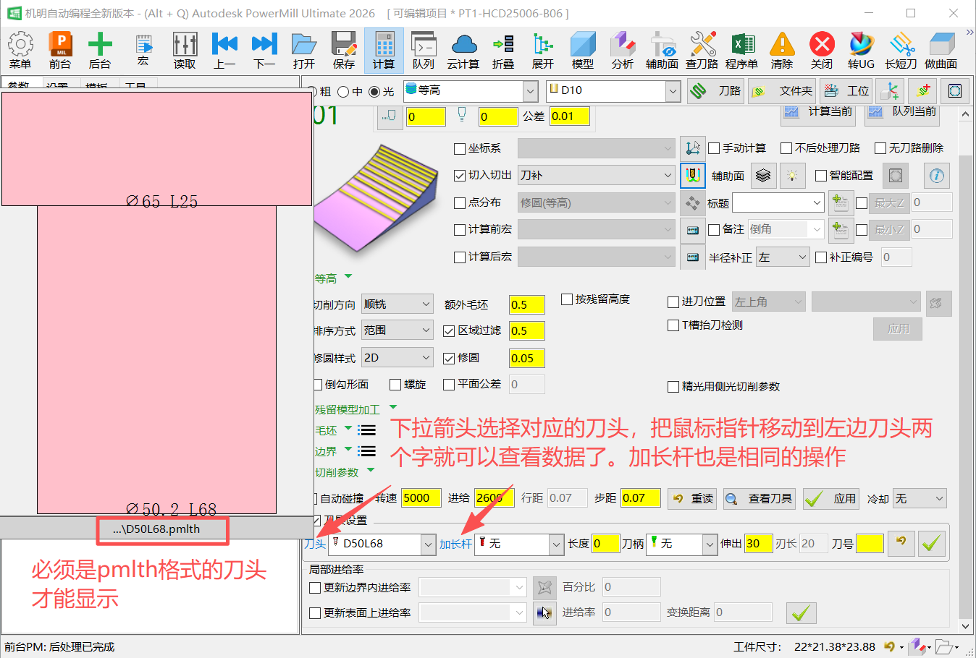
Task: Click the 查看刀具 button
Action: coord(760,499)
